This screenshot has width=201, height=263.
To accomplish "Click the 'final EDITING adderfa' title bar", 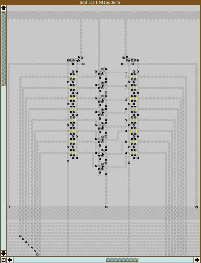I will pyautogui.click(x=100, y=2).
